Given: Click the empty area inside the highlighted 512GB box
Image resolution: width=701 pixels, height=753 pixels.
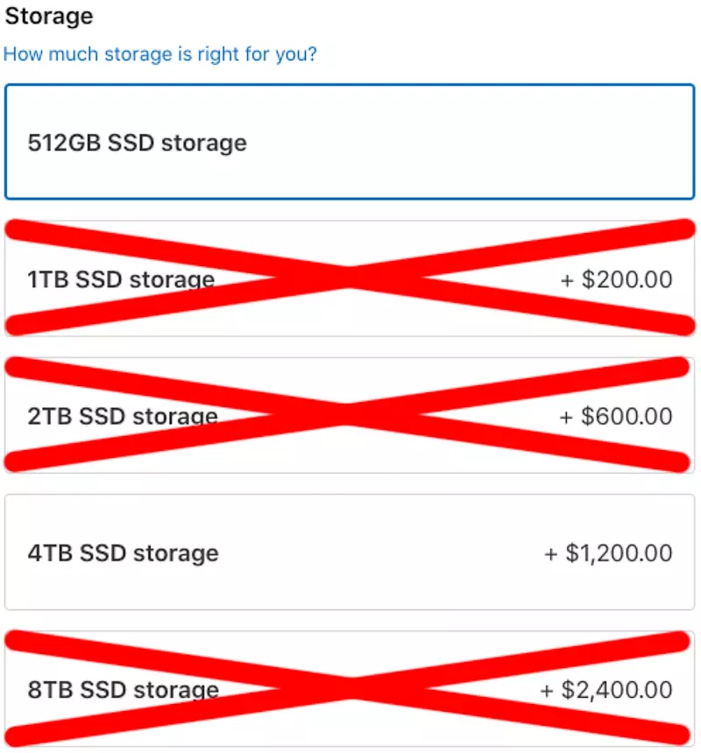Looking at the screenshot, I should (471, 142).
